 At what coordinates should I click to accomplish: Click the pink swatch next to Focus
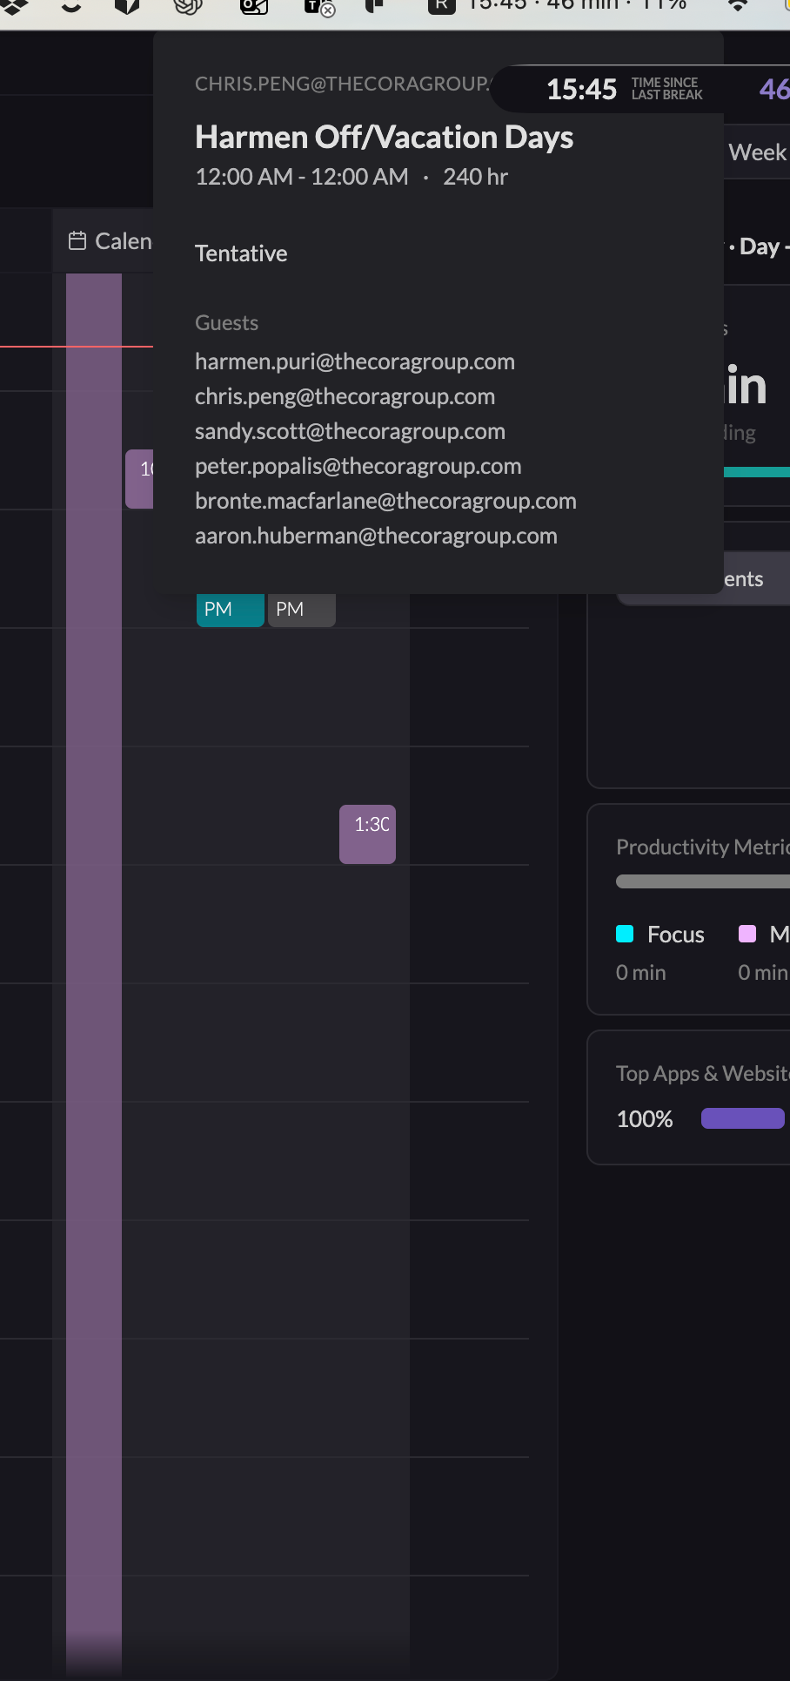tap(747, 934)
